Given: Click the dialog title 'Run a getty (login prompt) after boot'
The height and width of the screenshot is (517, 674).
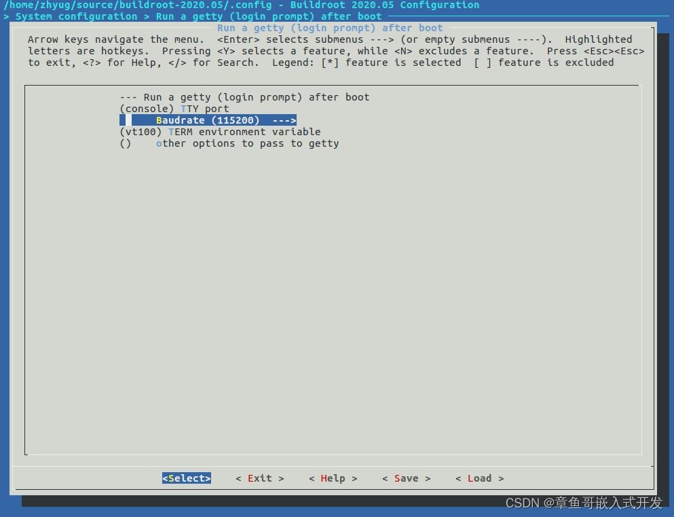Looking at the screenshot, I should click(x=330, y=28).
